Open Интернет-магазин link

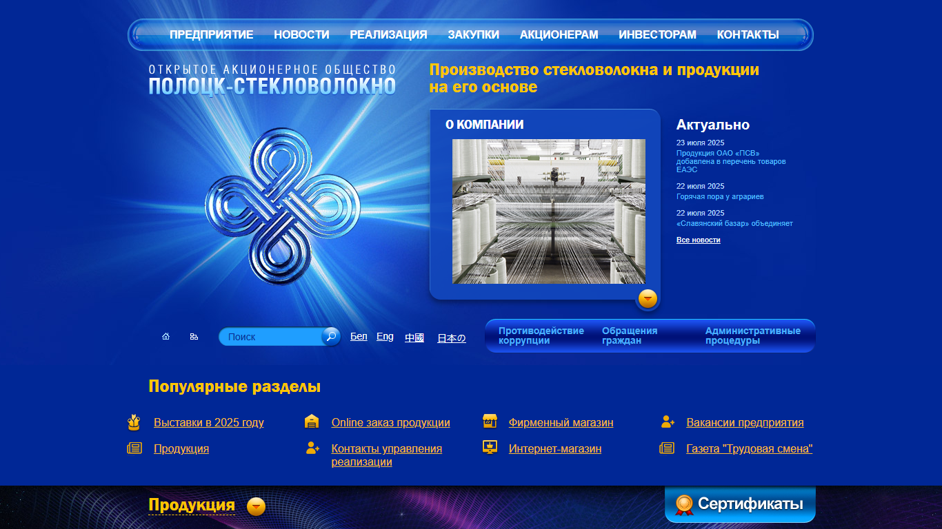tap(555, 448)
